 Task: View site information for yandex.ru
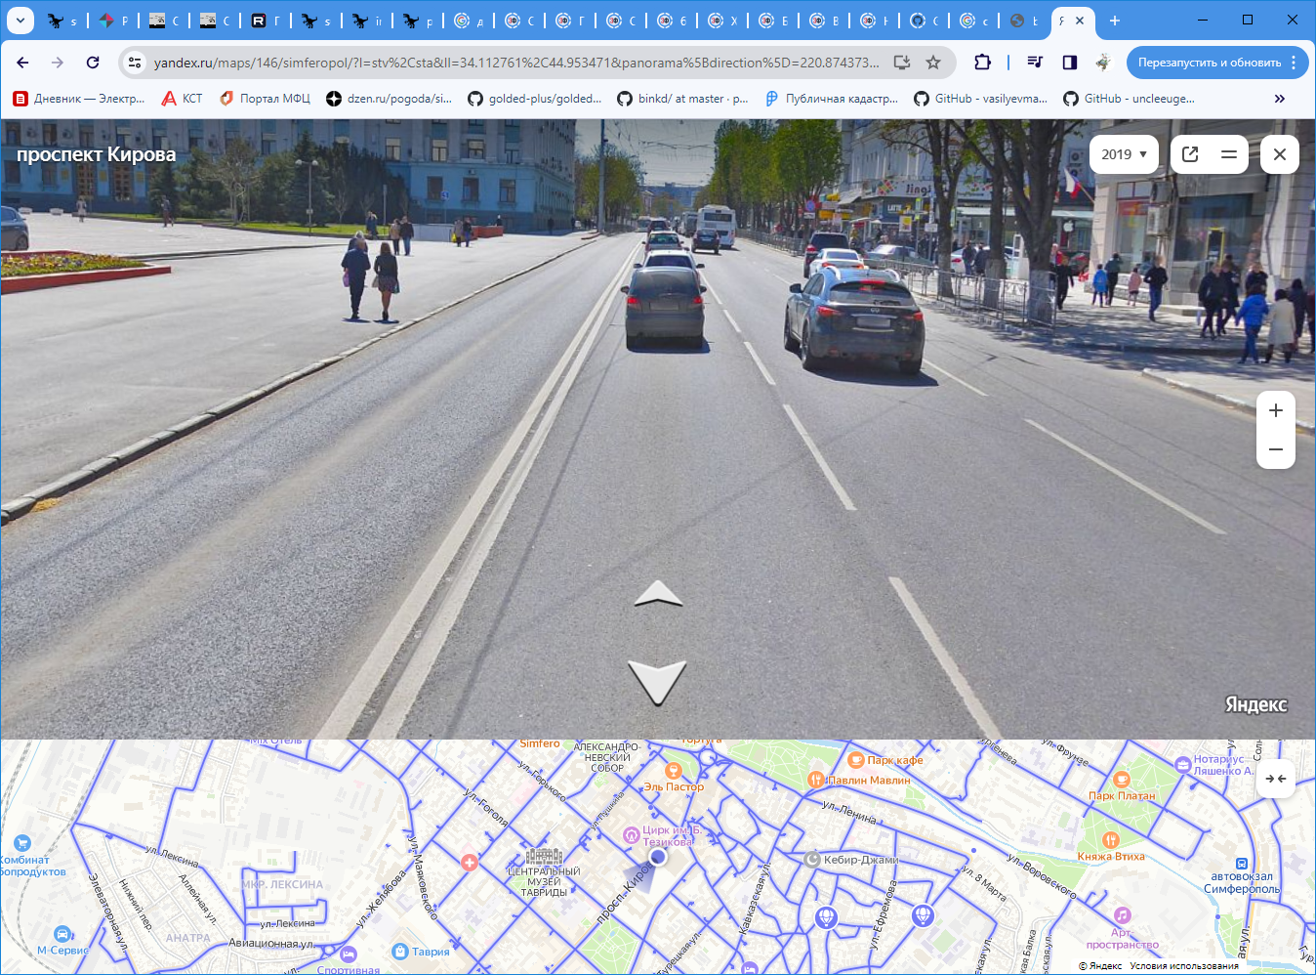point(135,63)
